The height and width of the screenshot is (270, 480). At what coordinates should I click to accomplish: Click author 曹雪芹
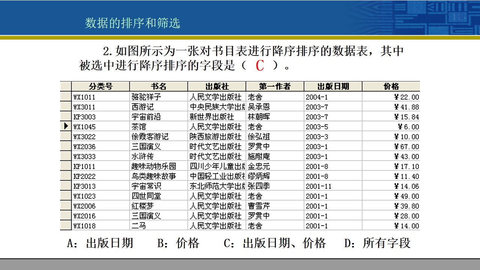[x=259, y=206]
